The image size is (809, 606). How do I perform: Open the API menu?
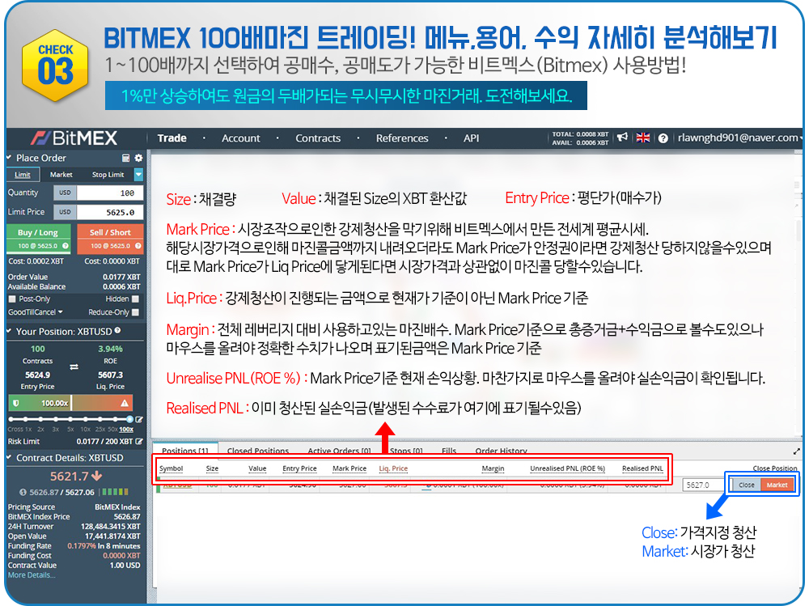pyautogui.click(x=471, y=138)
